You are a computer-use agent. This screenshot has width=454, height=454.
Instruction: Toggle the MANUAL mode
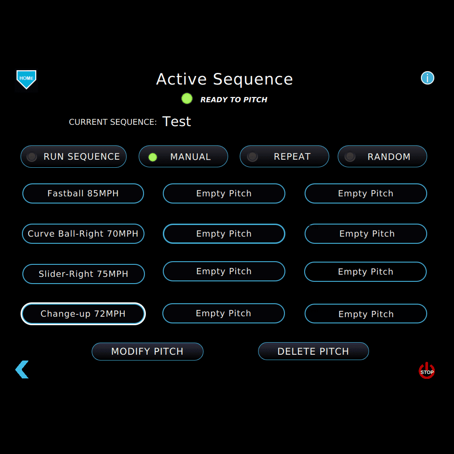point(183,157)
